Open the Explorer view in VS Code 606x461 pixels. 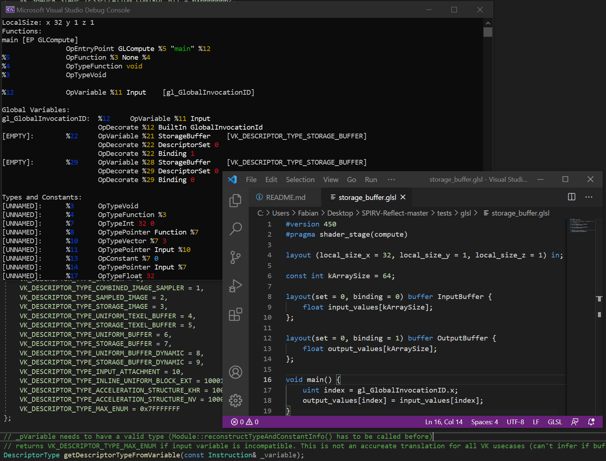point(235,201)
